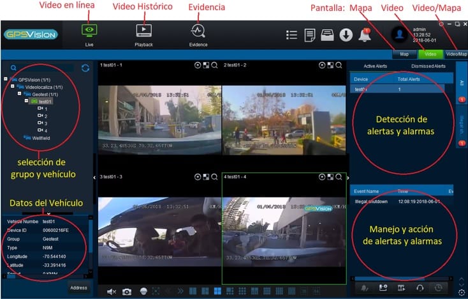
Task: Go to next page of video panes
Action: point(180,291)
